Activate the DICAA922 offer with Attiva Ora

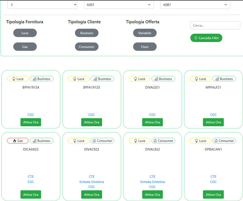pos(31,195)
